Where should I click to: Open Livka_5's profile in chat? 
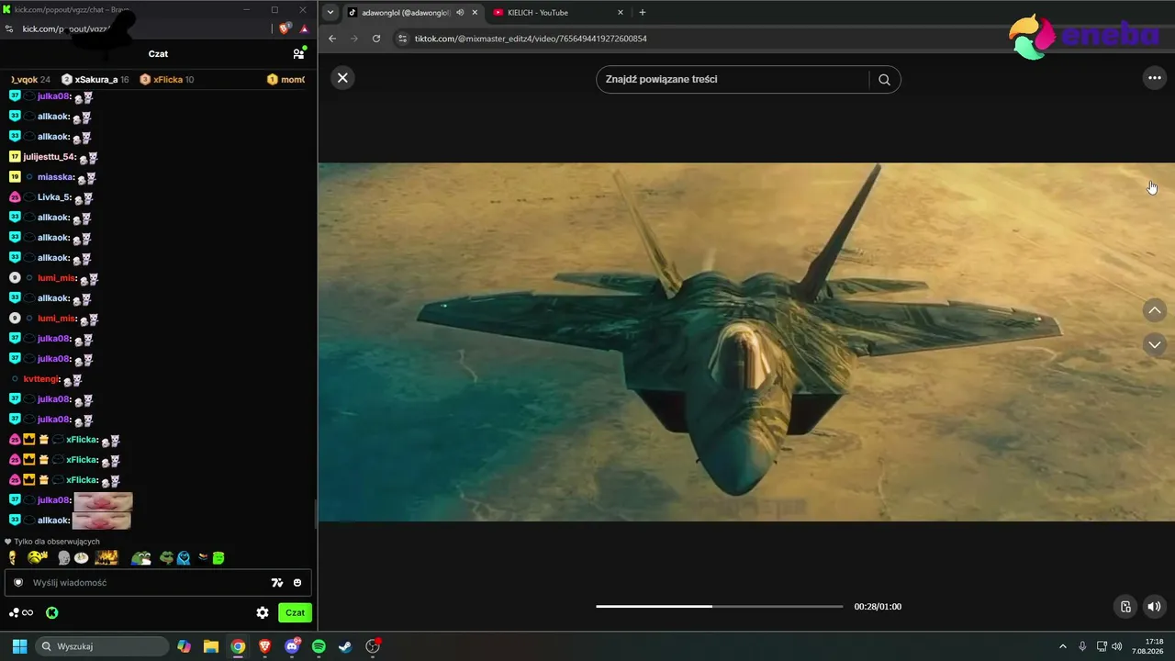coord(54,197)
